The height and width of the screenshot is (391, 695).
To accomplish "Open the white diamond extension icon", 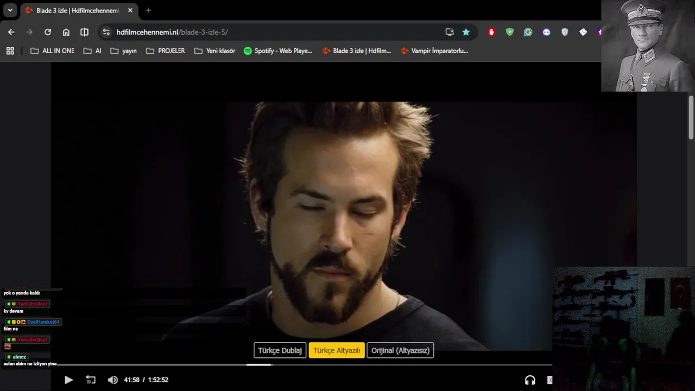I will (x=583, y=32).
